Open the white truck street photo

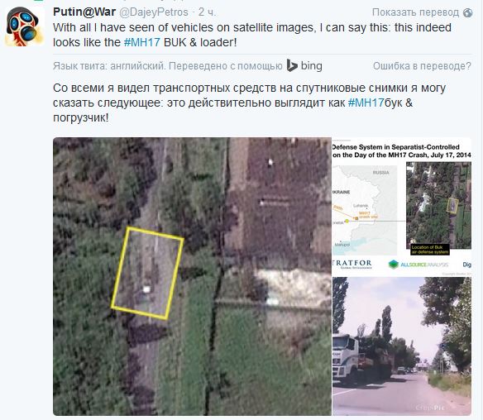tap(402, 346)
